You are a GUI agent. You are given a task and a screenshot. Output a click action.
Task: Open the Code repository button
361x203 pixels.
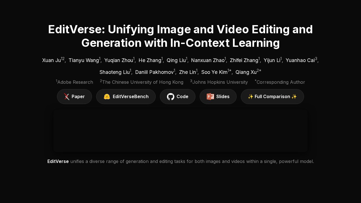point(178,96)
